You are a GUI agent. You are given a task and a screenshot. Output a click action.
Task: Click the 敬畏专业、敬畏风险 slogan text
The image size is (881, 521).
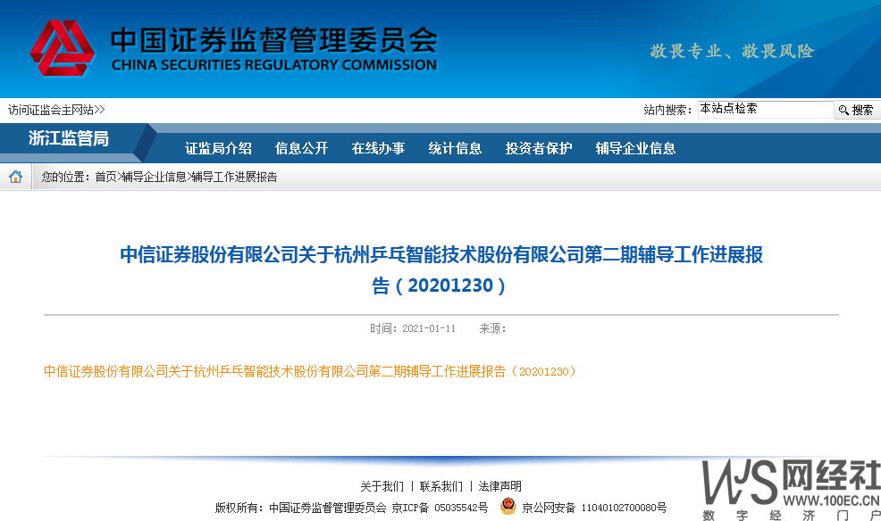click(x=732, y=51)
